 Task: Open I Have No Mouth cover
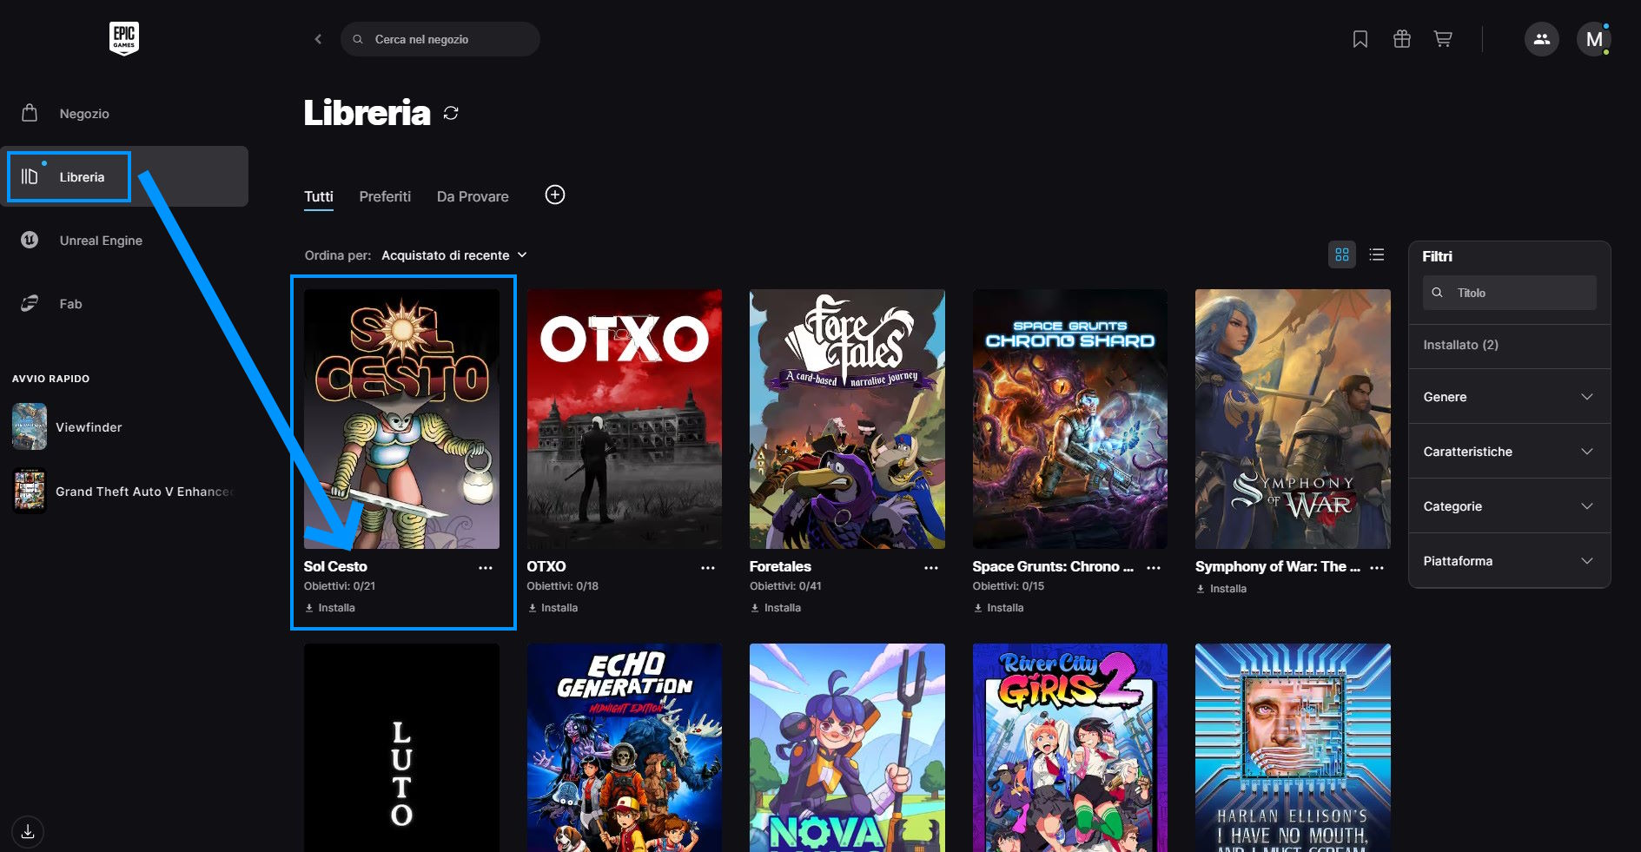1293,748
